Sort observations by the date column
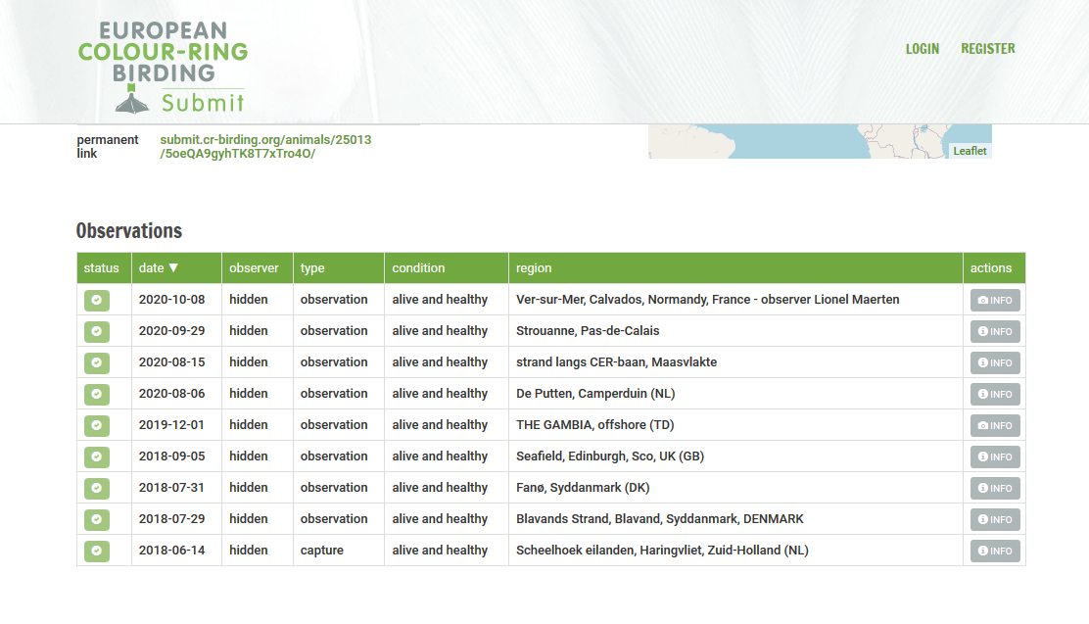 pyautogui.click(x=159, y=268)
